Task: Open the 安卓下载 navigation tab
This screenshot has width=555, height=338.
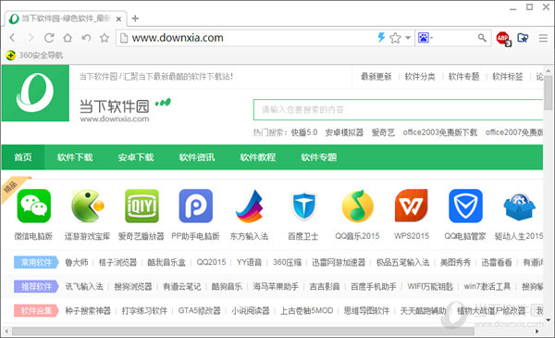Action: coord(136,157)
